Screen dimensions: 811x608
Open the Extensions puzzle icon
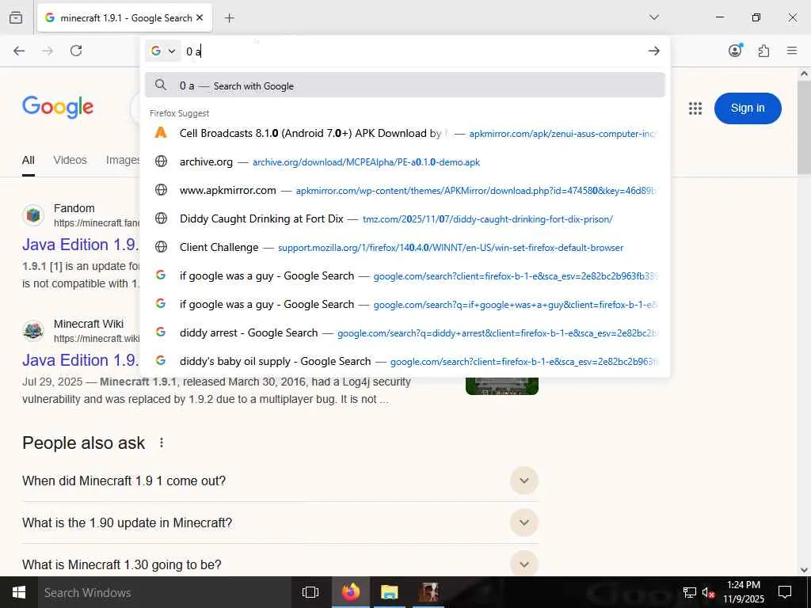(763, 51)
